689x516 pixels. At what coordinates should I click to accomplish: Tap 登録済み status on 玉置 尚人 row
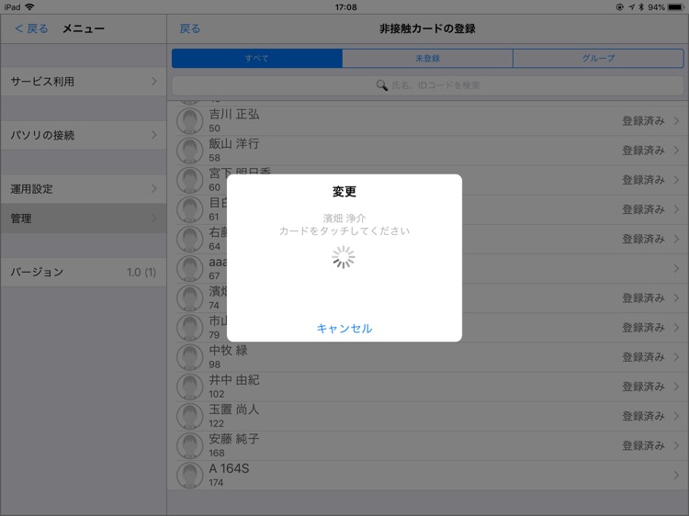click(643, 416)
